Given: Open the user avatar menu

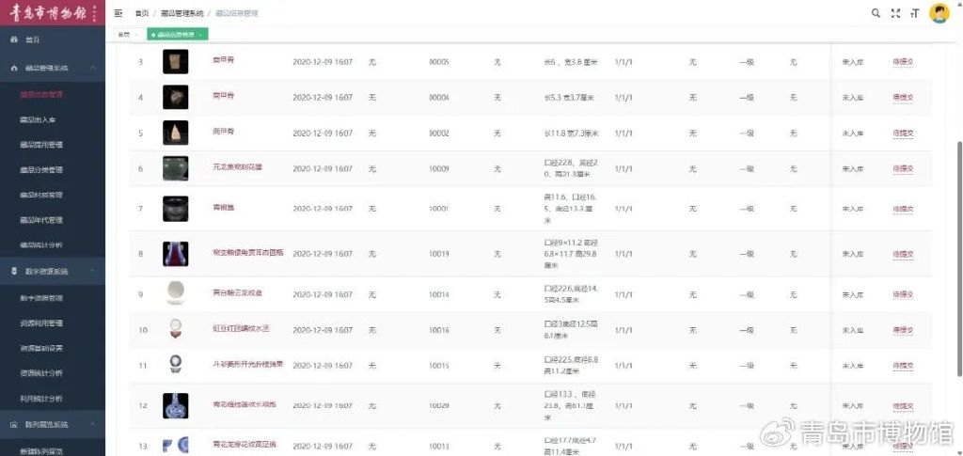Looking at the screenshot, I should pyautogui.click(x=939, y=13).
